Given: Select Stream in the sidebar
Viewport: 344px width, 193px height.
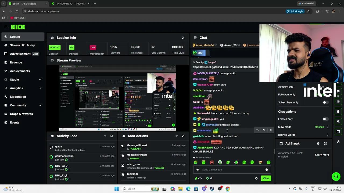Looking at the screenshot, I should coord(23,37).
